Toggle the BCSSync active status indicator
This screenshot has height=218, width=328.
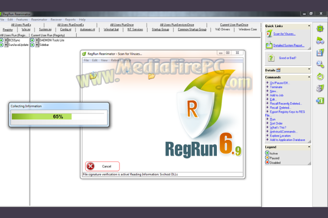coord(1,40)
